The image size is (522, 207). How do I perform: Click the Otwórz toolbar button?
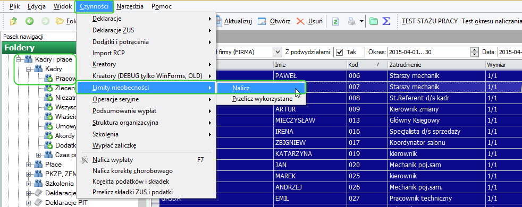point(274,21)
